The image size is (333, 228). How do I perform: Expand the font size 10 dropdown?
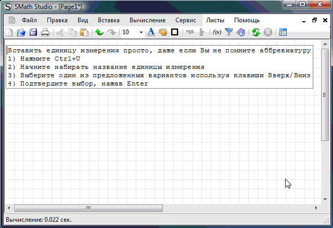[x=141, y=32]
